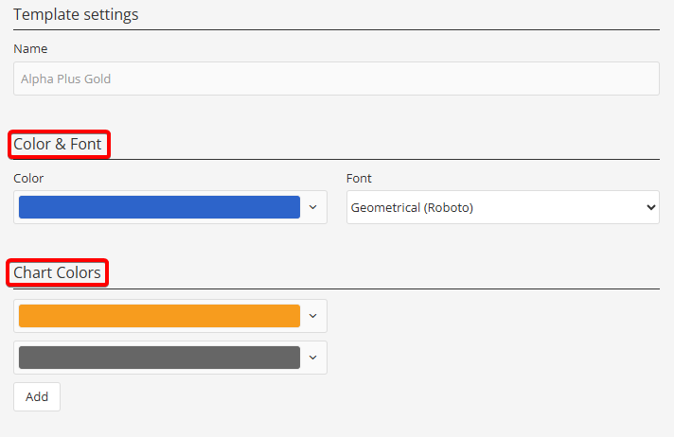674x437 pixels.
Task: Click the divider below Chart Colors
Action: coord(379,288)
